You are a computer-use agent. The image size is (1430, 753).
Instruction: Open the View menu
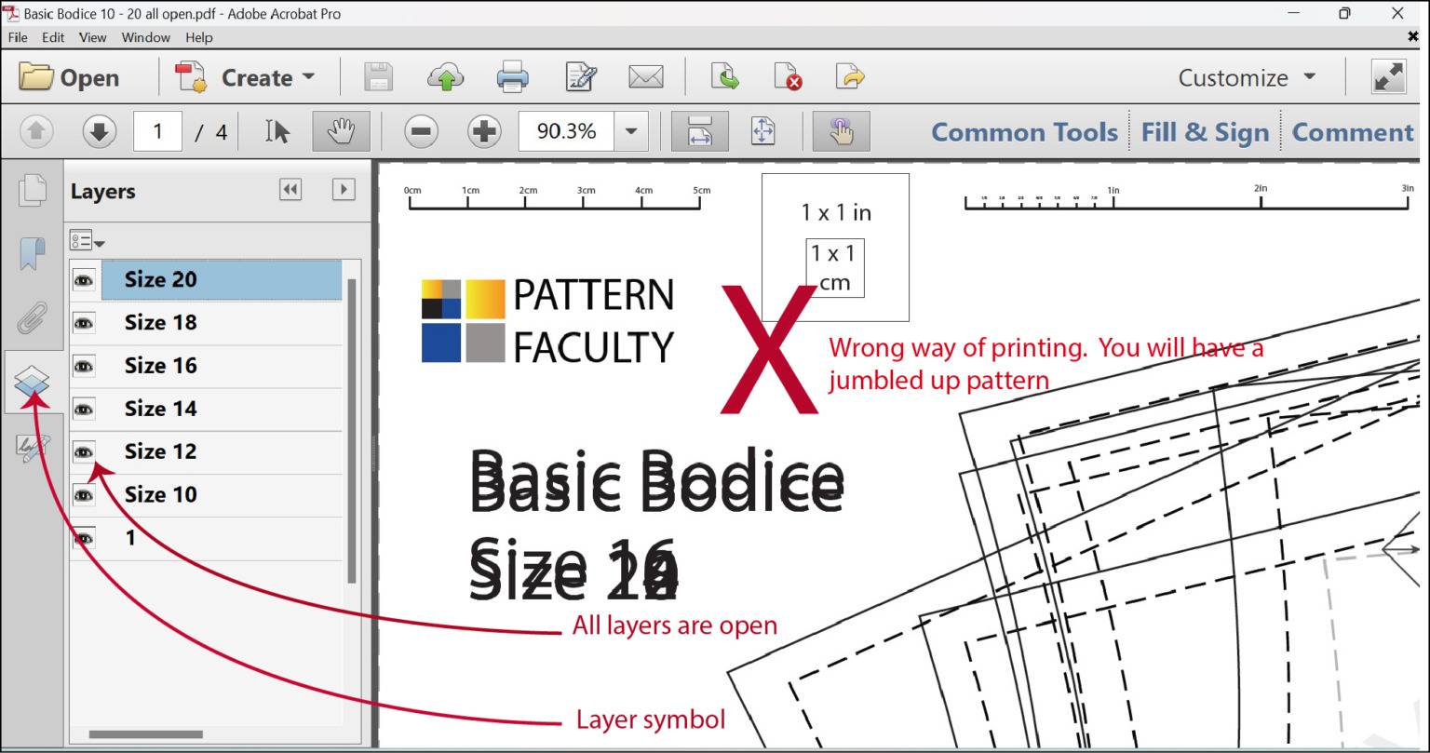pyautogui.click(x=92, y=37)
